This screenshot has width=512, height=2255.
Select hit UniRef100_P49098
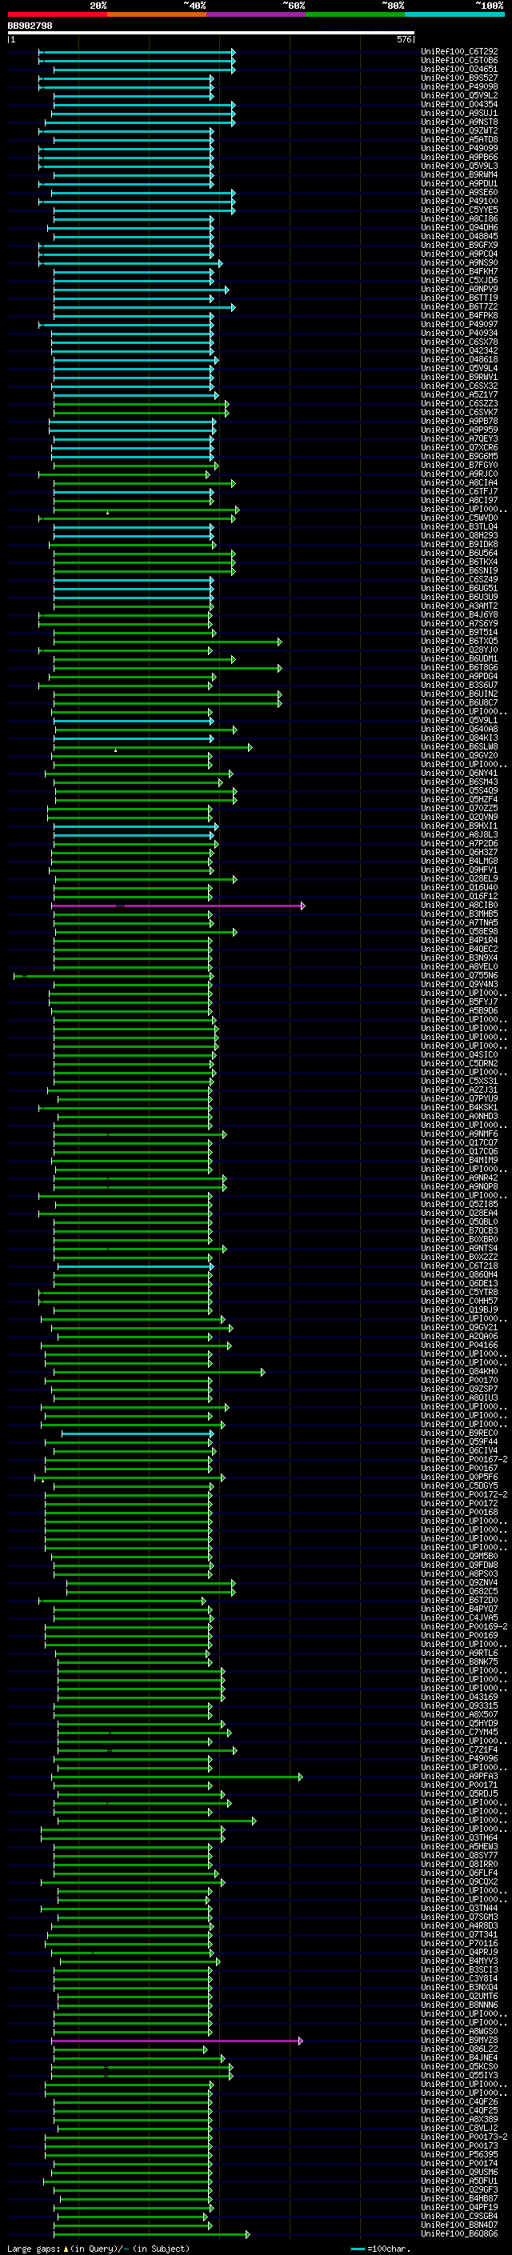(x=459, y=86)
